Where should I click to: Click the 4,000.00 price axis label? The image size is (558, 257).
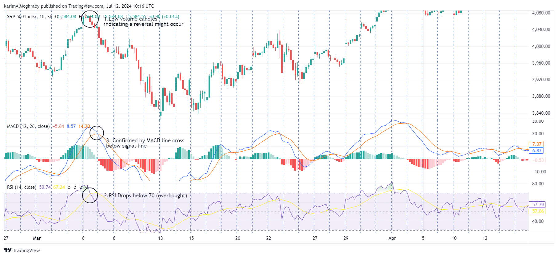pyautogui.click(x=541, y=46)
